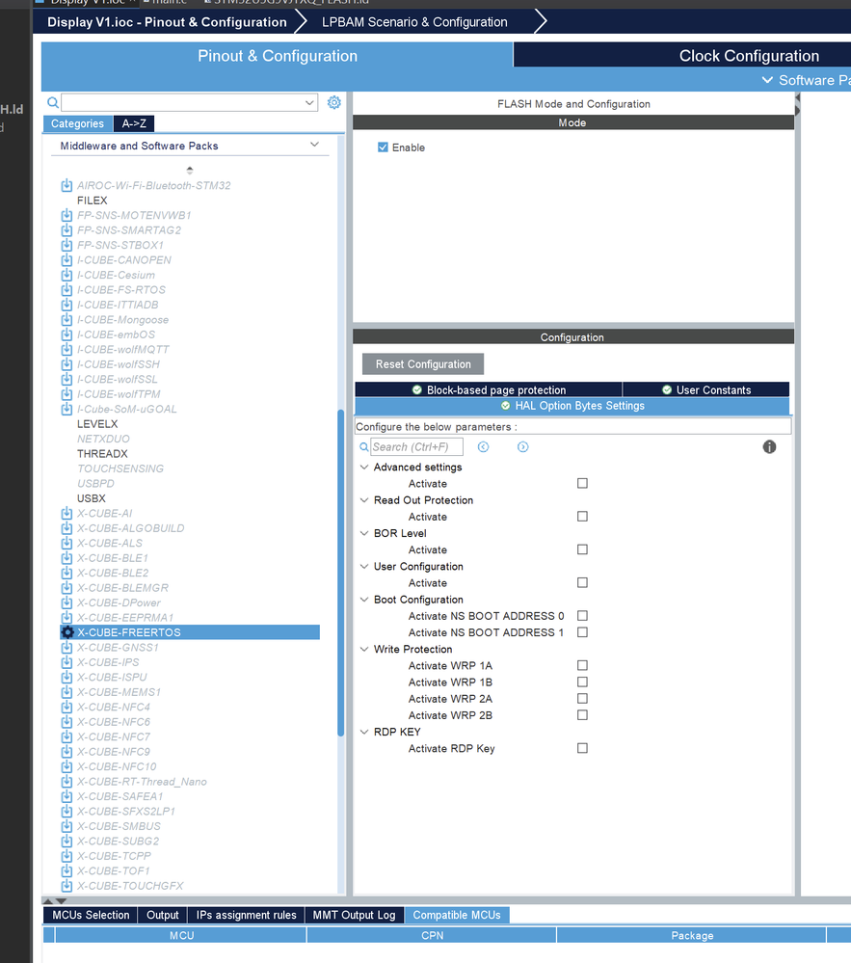Screen dimensions: 851x963
Task: Open LPBAM Scenario & Configuration breadcrumb
Action: point(414,22)
